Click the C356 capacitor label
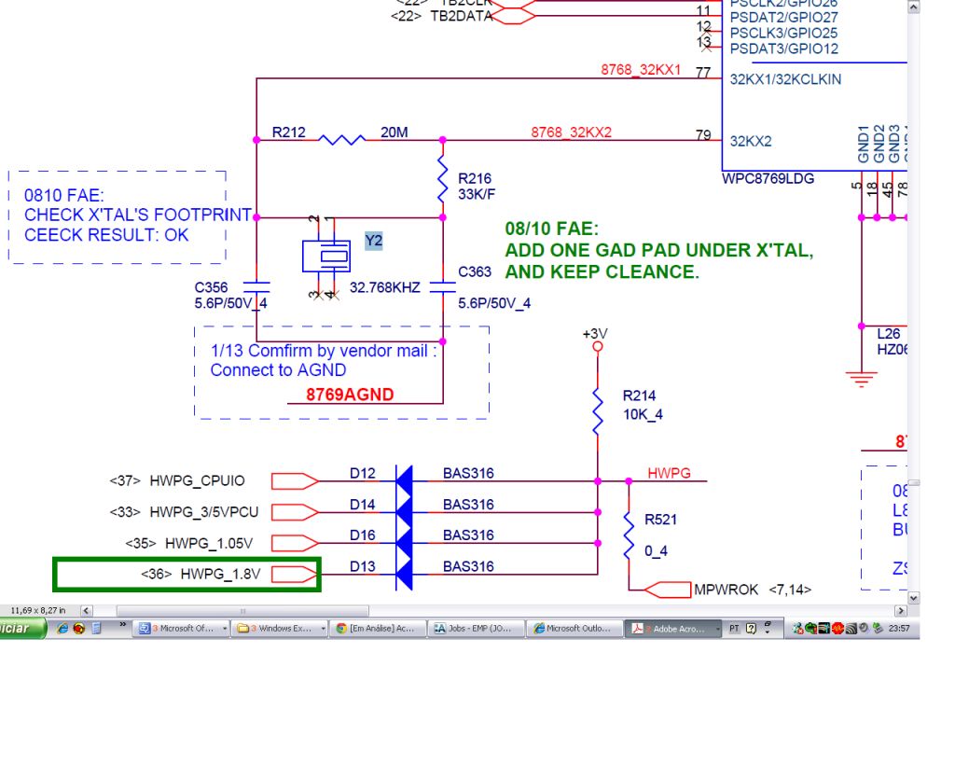Screen dimensions: 955x764 pos(211,287)
